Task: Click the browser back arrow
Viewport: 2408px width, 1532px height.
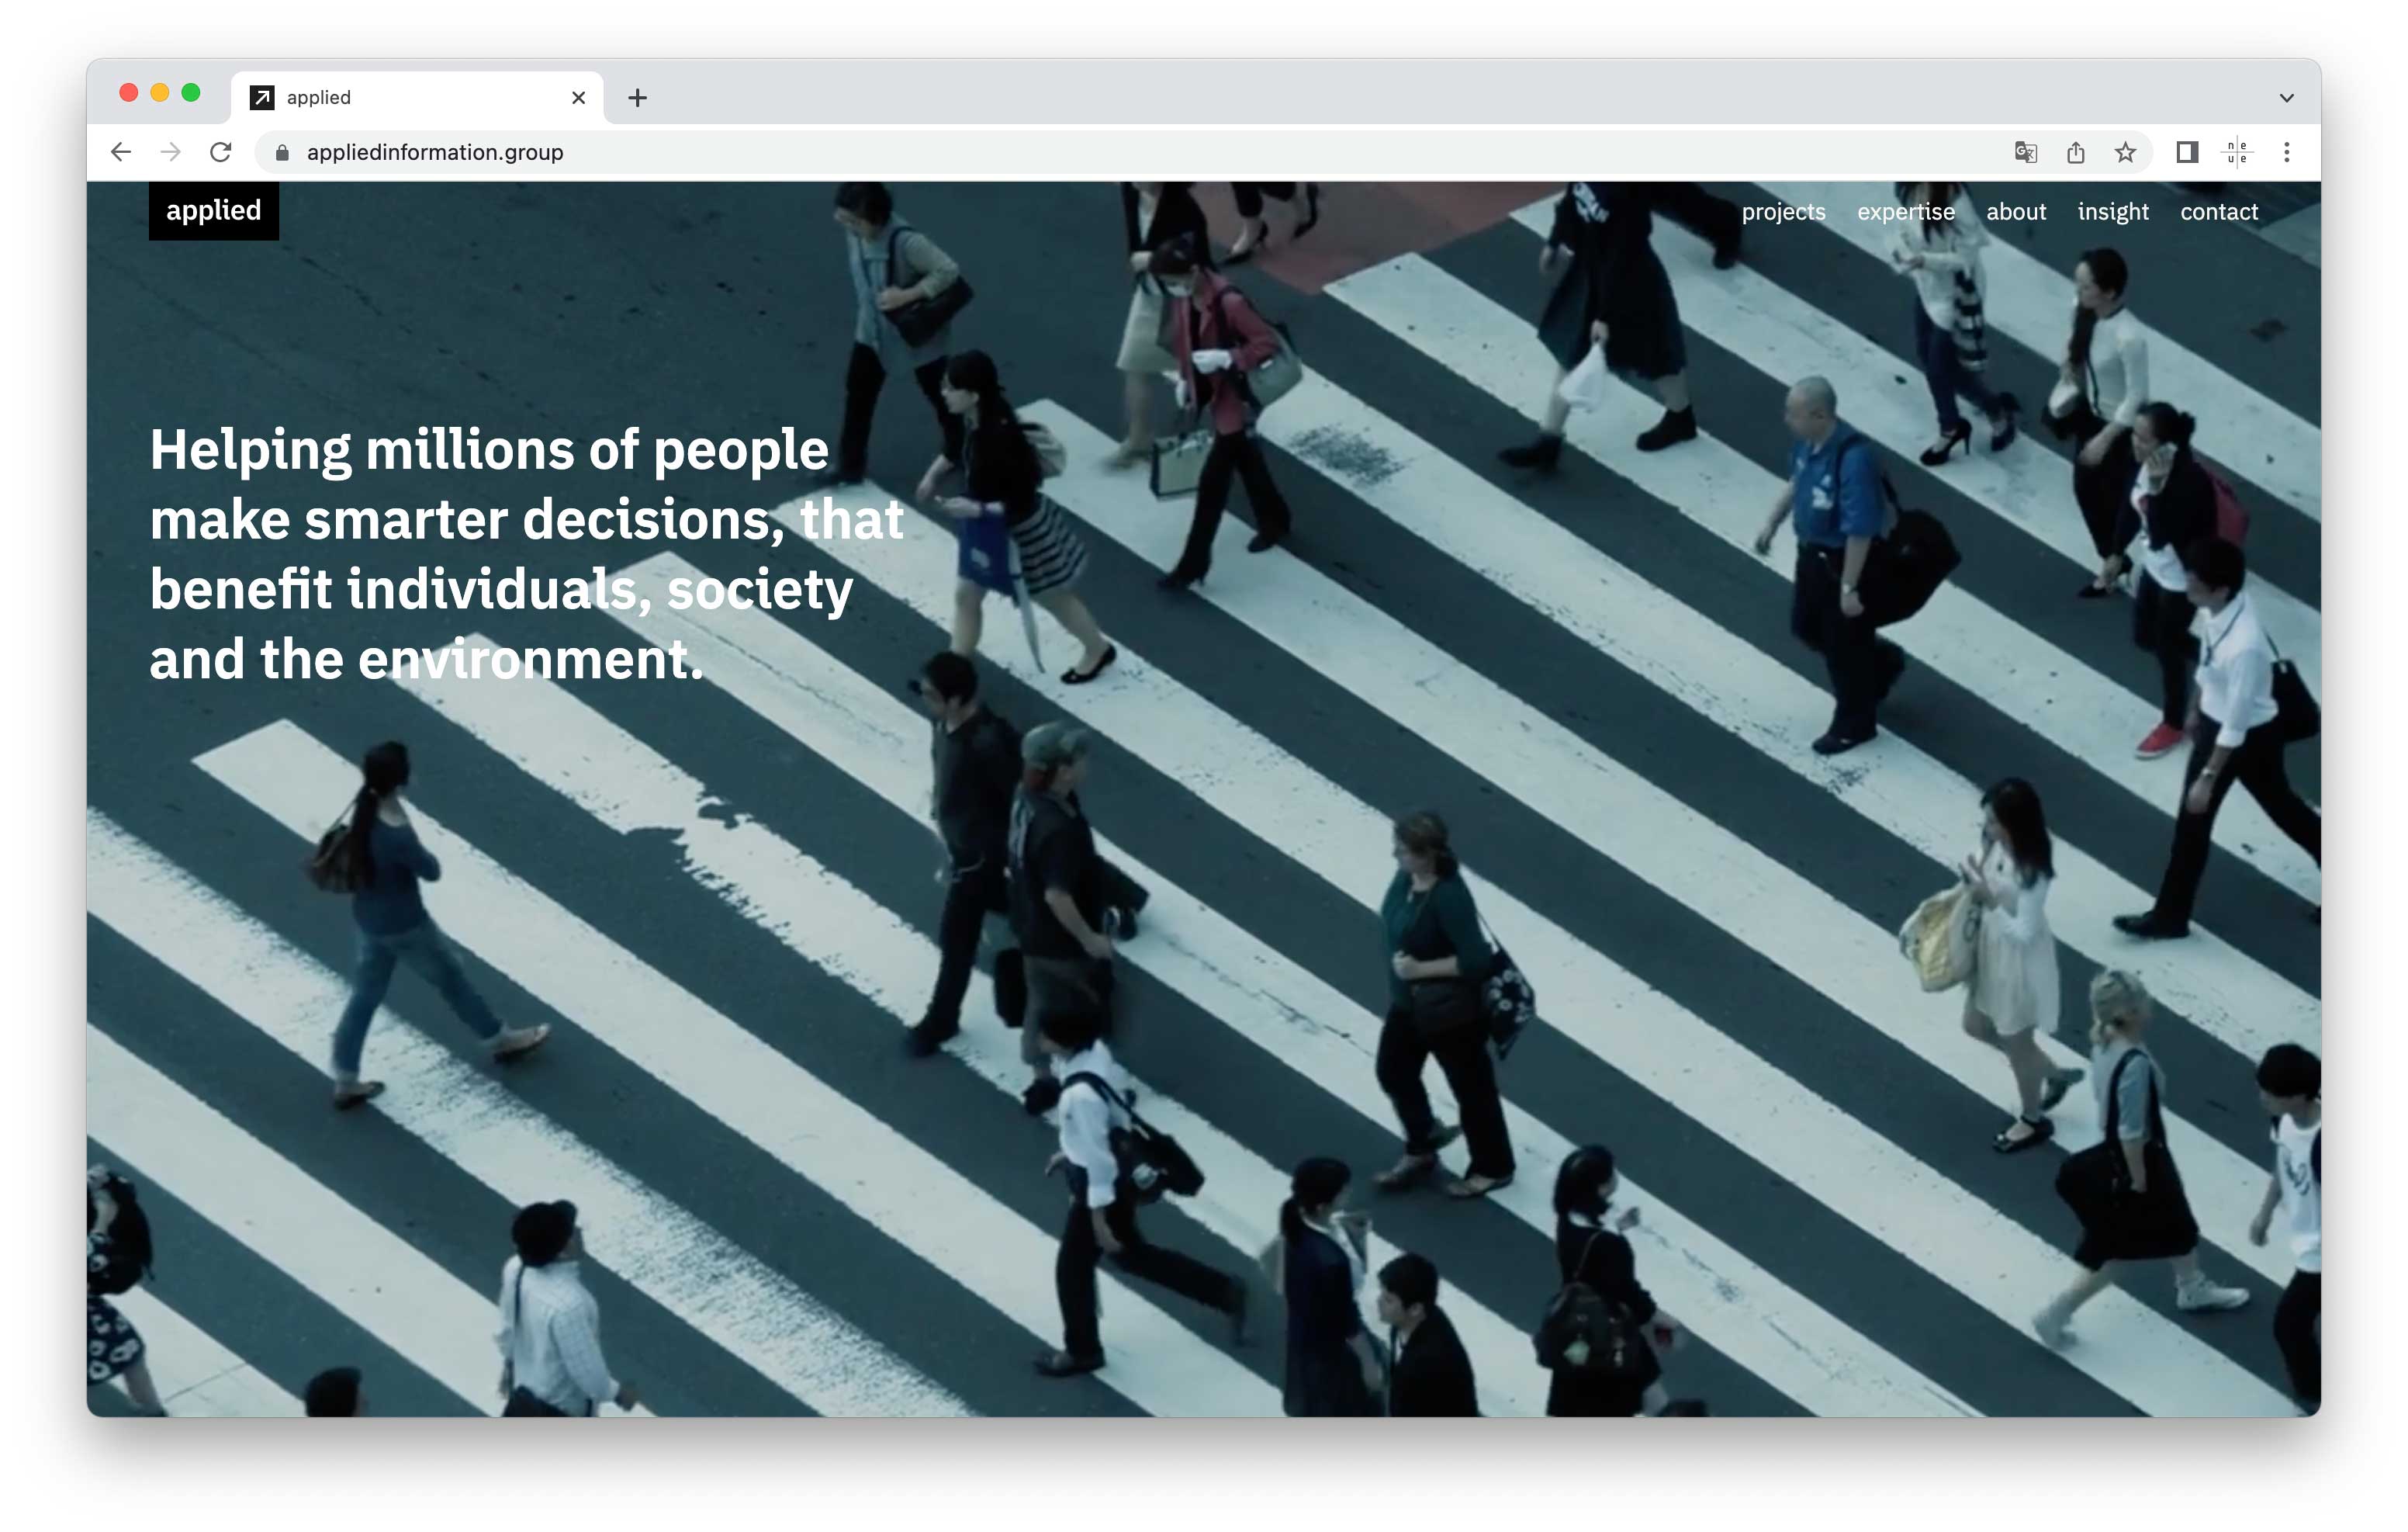Action: pos(121,152)
